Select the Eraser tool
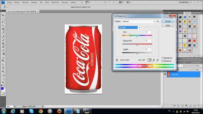 click(x=3, y=50)
